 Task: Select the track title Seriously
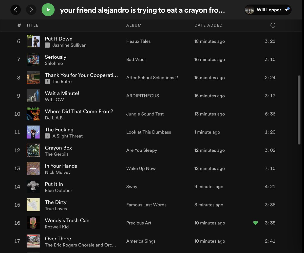[x=55, y=57]
